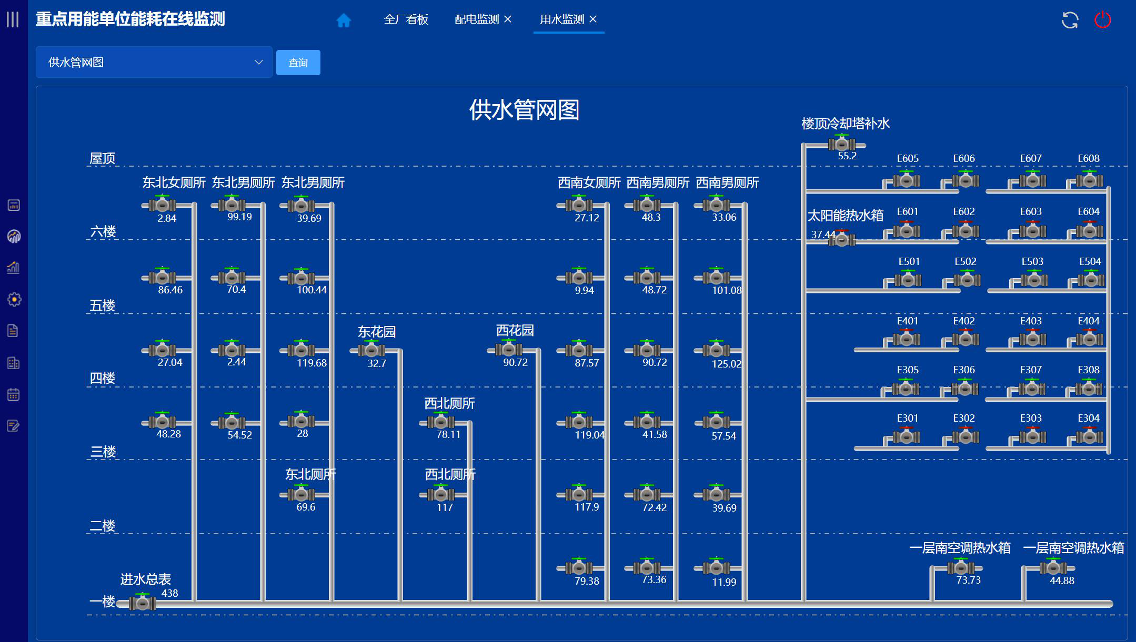
Task: Open the gauge dashboard sidebar icon
Action: coord(14,237)
